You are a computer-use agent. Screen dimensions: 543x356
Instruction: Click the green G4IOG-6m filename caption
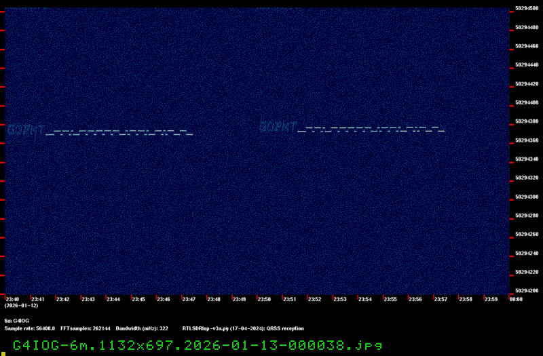198,346
